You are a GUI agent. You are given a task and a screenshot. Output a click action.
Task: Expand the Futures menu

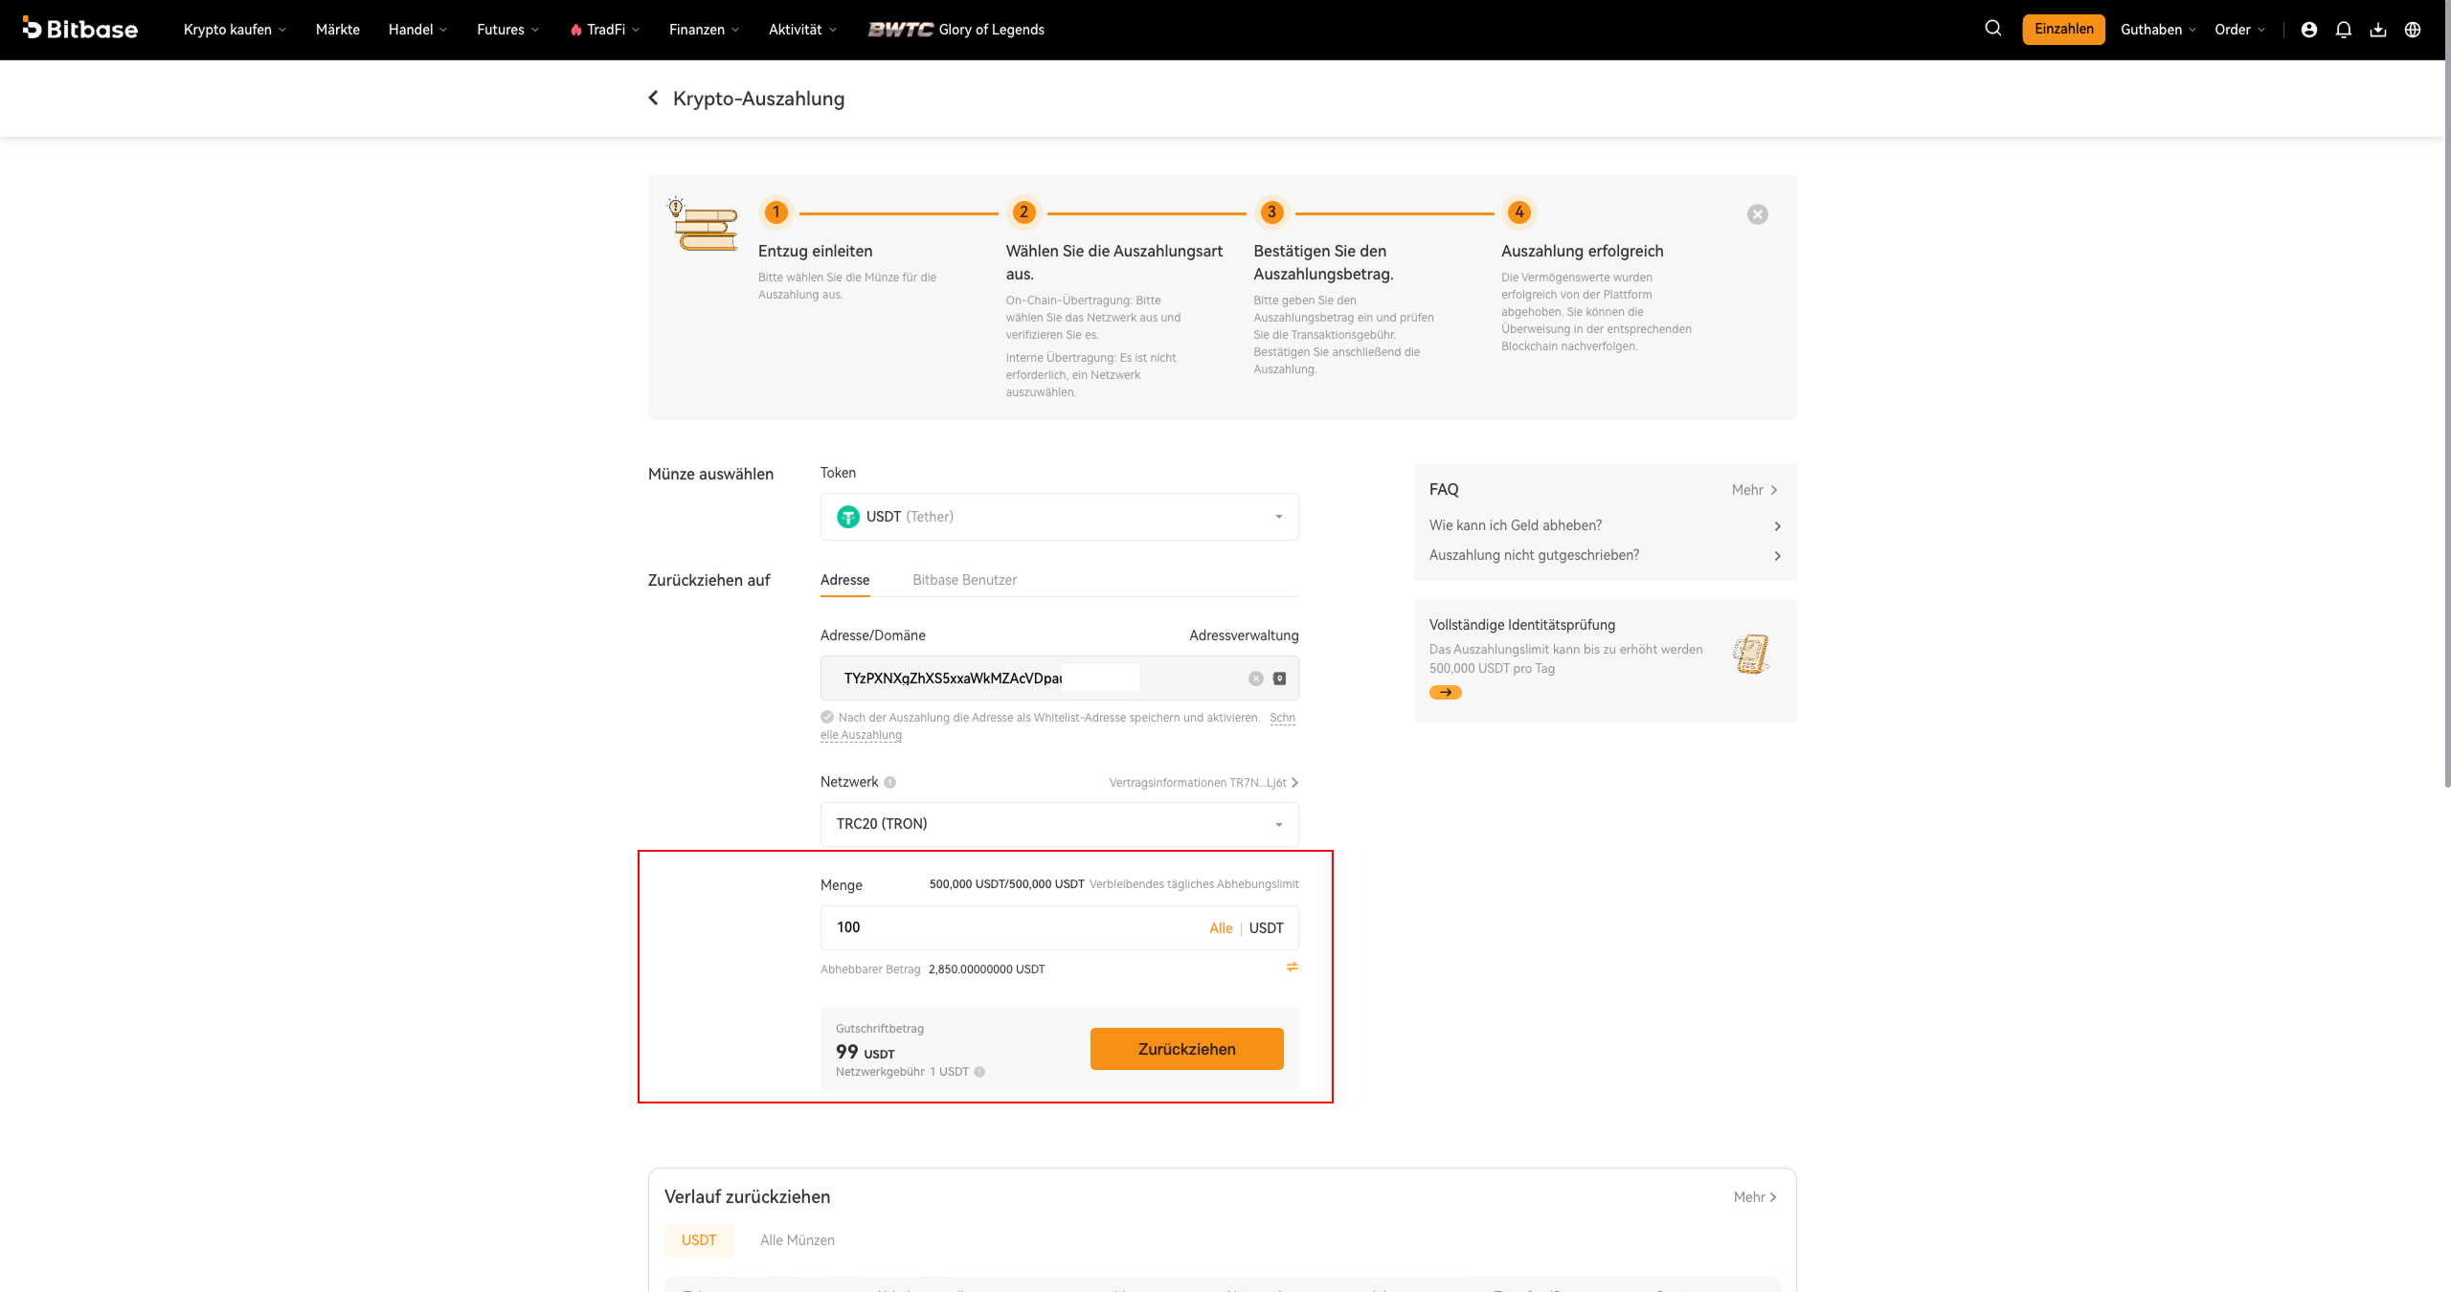[x=507, y=30]
